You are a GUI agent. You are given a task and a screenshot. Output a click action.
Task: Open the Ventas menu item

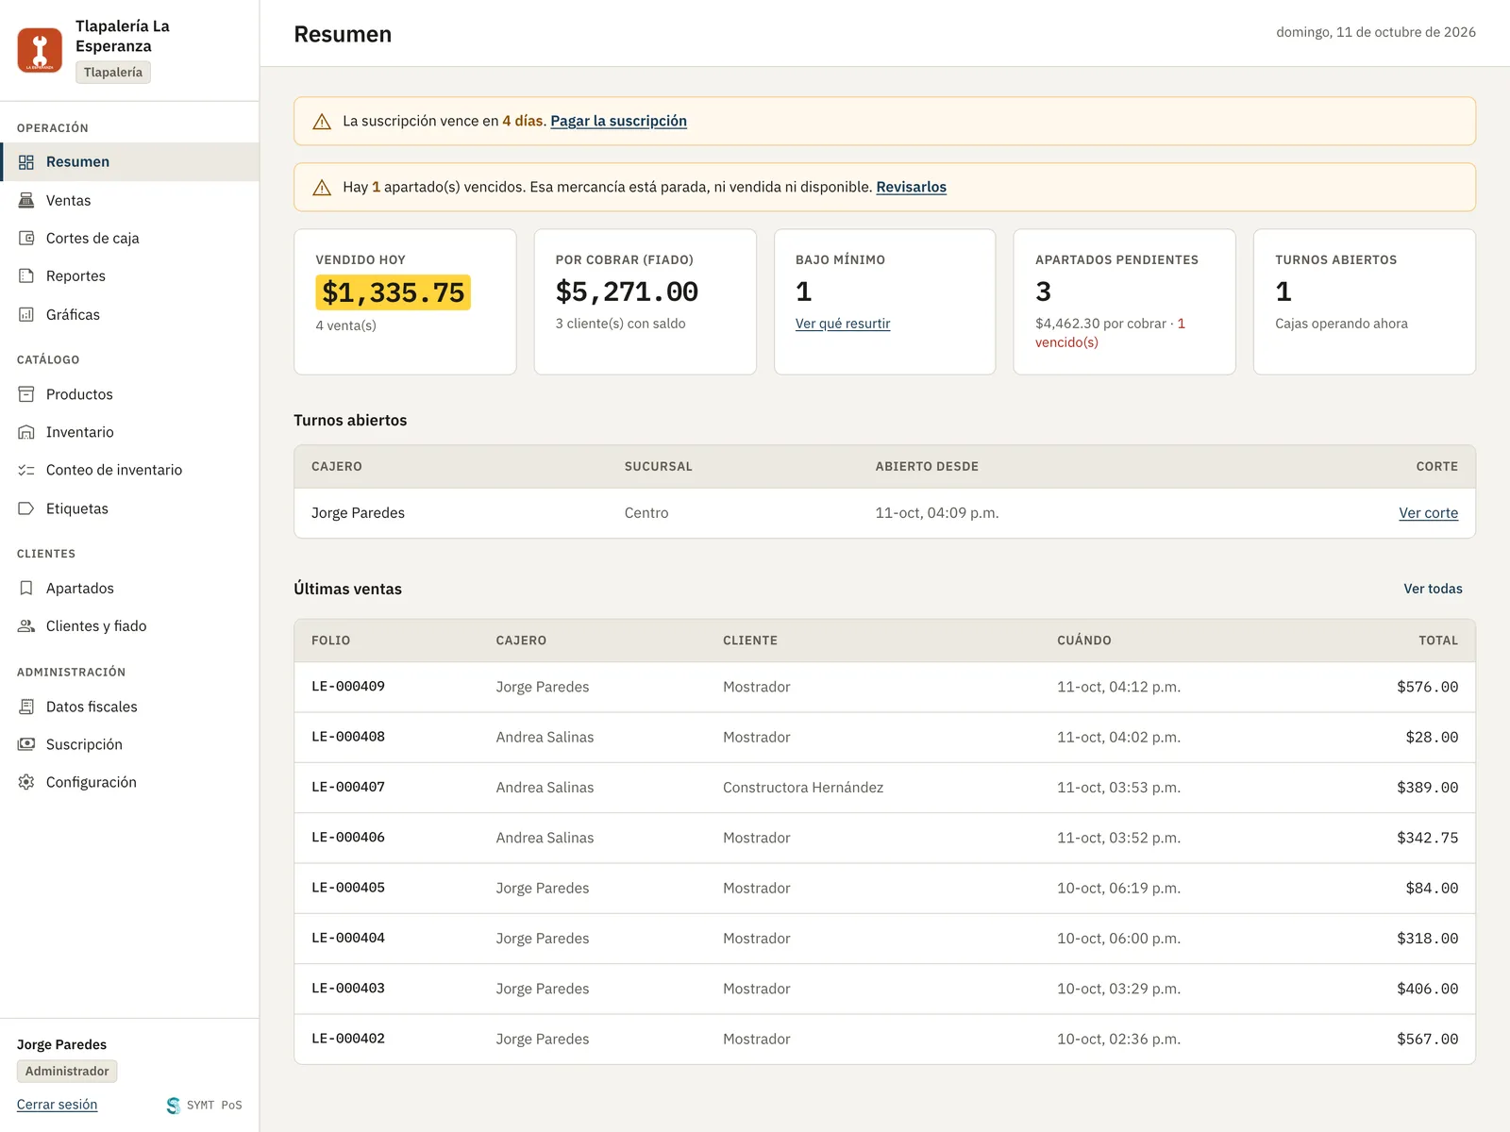129,200
